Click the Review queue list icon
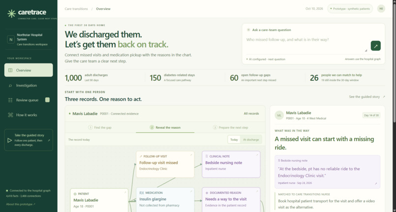Viewport: 396px width, 212px height. tap(10, 100)
